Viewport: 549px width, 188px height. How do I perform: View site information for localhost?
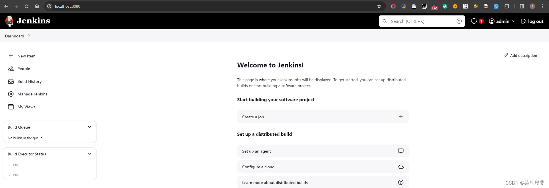pyautogui.click(x=49, y=6)
